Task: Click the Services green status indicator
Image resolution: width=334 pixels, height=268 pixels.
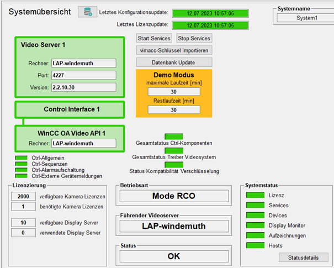Action: click(255, 205)
